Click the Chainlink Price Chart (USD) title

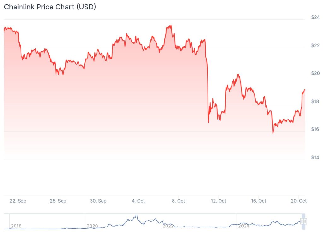click(50, 7)
